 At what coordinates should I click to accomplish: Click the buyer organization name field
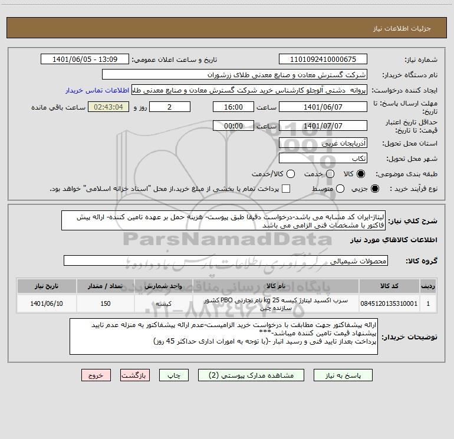[235, 75]
